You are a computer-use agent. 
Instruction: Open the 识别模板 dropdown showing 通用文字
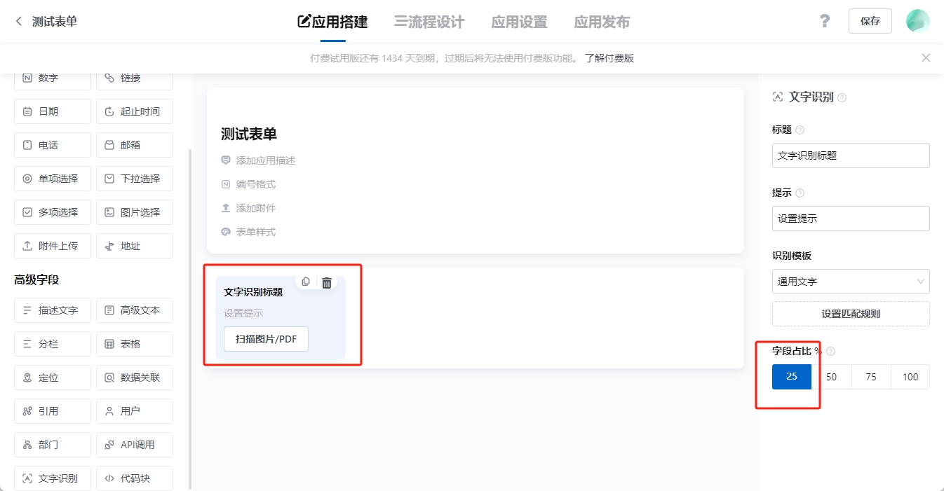851,282
